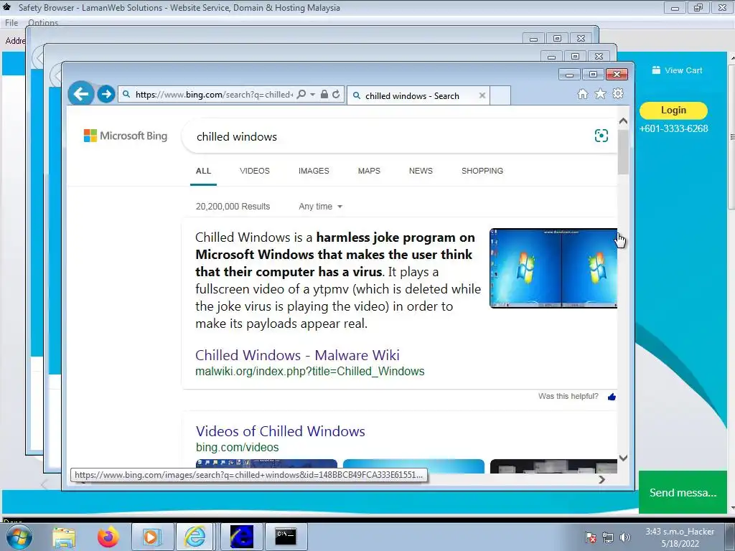Open Windows Explorer from the taskbar
Screen dimensions: 735x551
point(64,537)
